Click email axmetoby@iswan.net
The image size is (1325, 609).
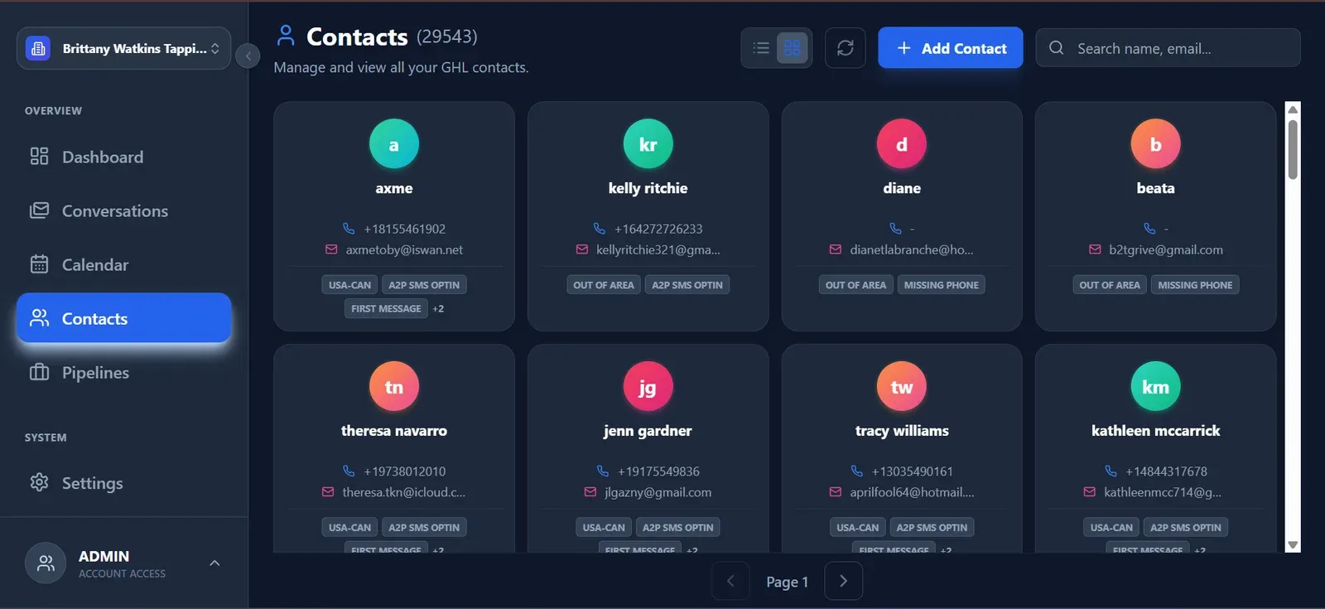pyautogui.click(x=404, y=249)
